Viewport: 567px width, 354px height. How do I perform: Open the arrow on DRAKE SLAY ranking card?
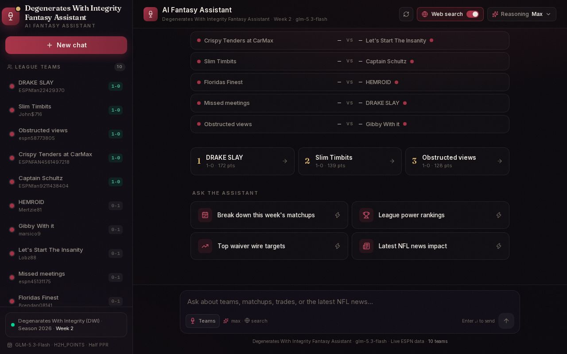coord(285,161)
